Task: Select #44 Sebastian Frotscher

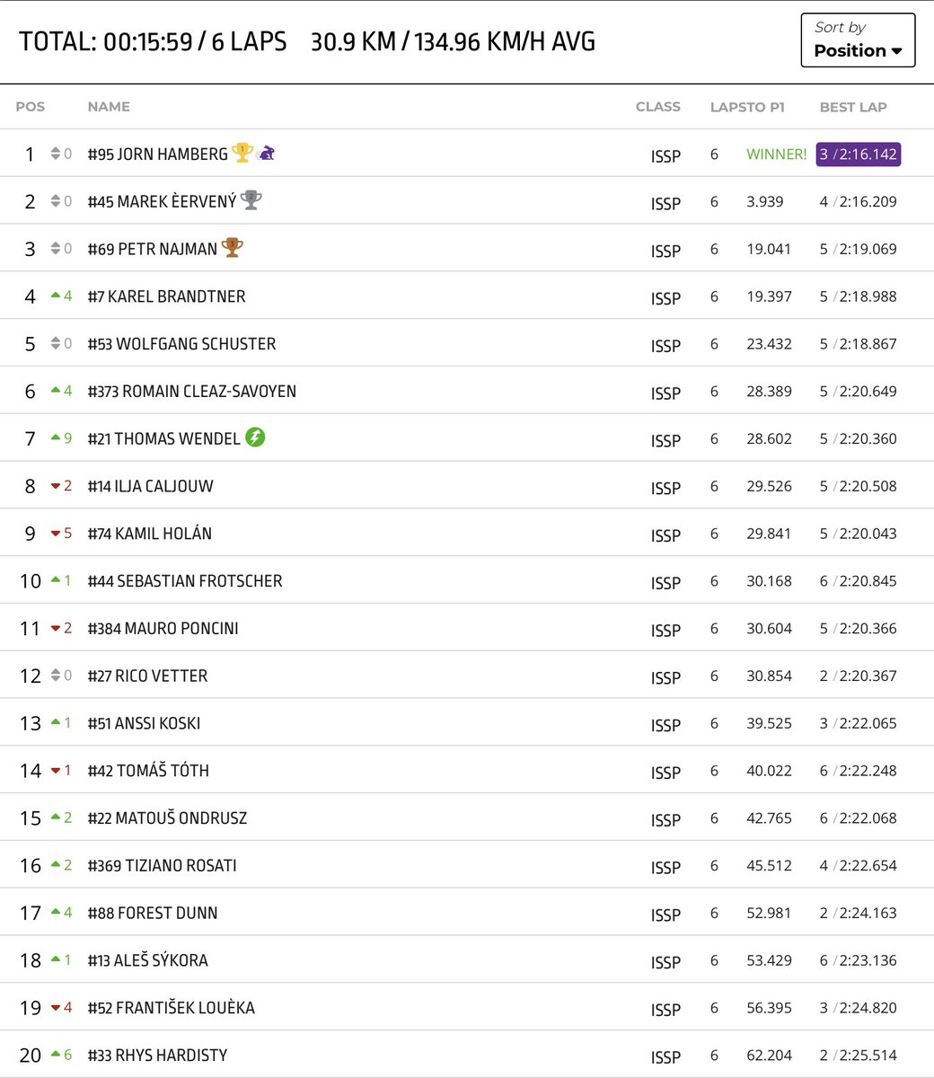Action: pyautogui.click(x=185, y=581)
